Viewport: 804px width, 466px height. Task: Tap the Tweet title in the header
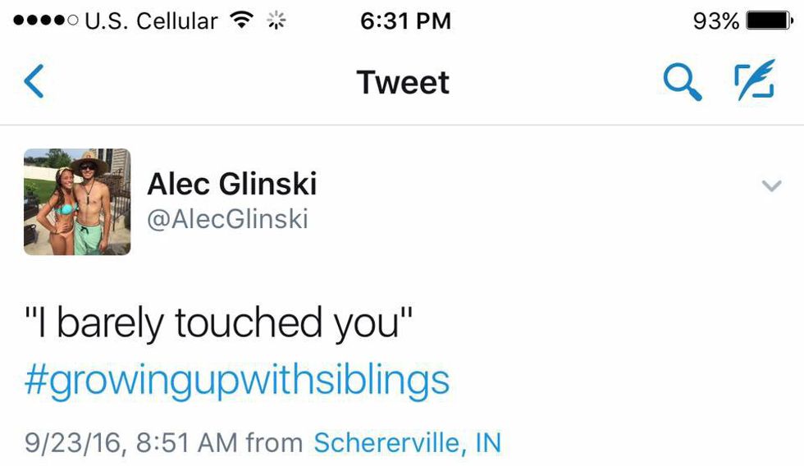click(403, 82)
